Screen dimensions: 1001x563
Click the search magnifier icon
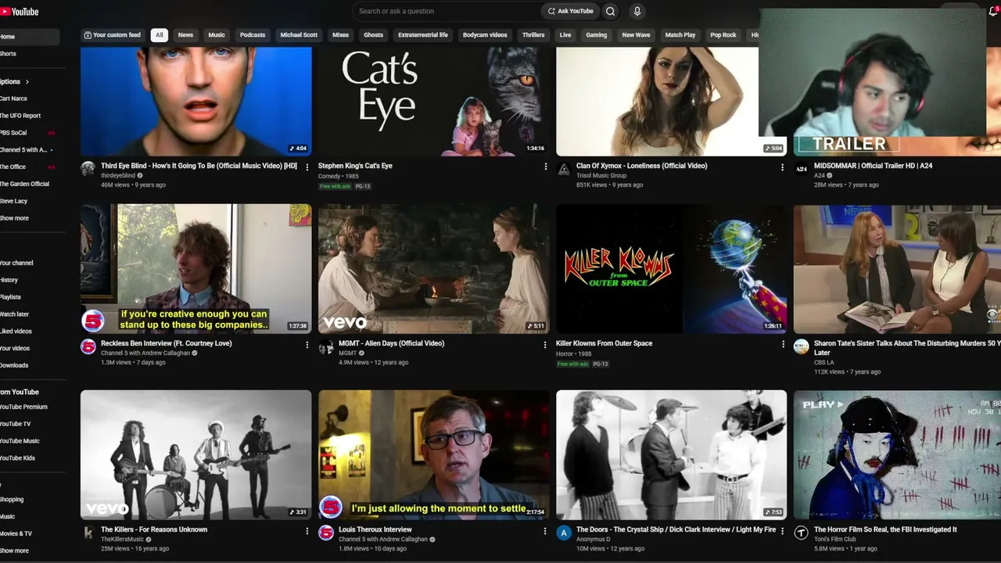click(611, 11)
